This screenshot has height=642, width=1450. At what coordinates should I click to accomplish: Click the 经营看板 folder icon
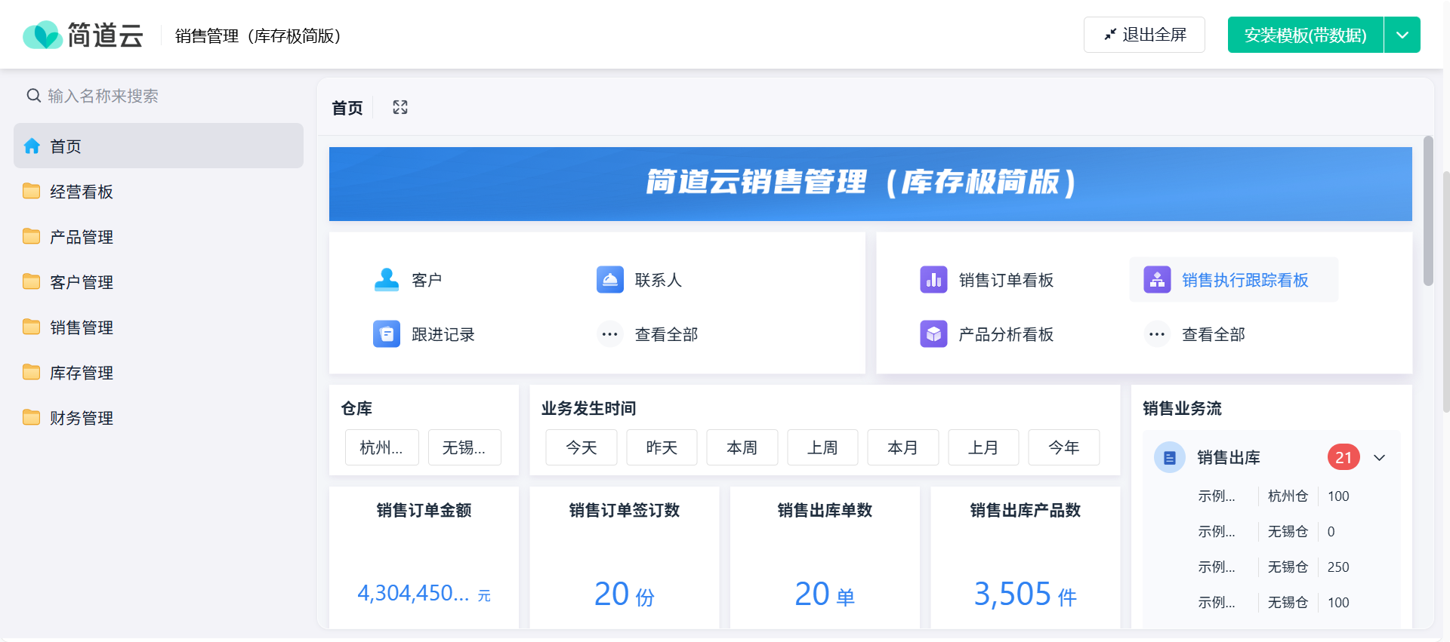coord(32,191)
